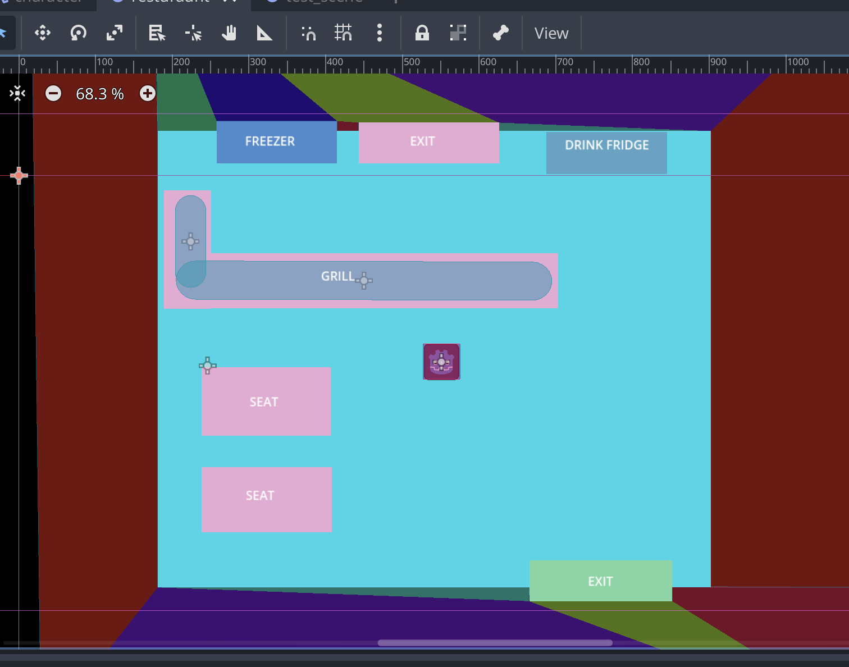Select the lower SEAT box
849x667 pixels.
[x=267, y=500]
